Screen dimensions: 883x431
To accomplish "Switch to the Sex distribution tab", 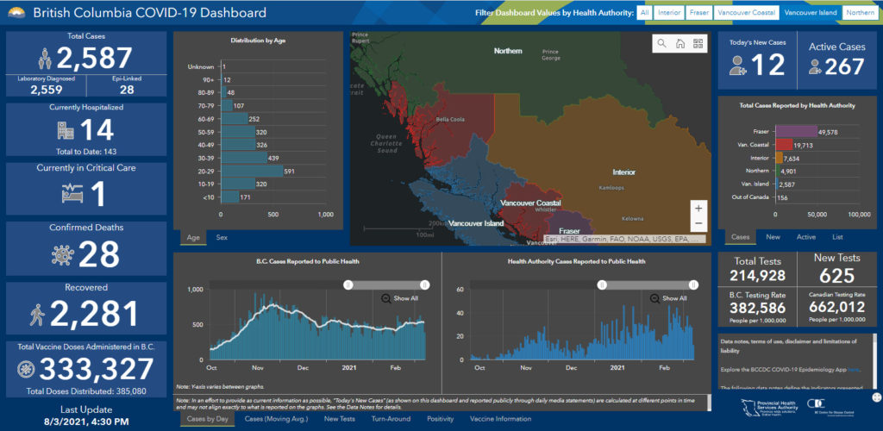I will pyautogui.click(x=222, y=236).
